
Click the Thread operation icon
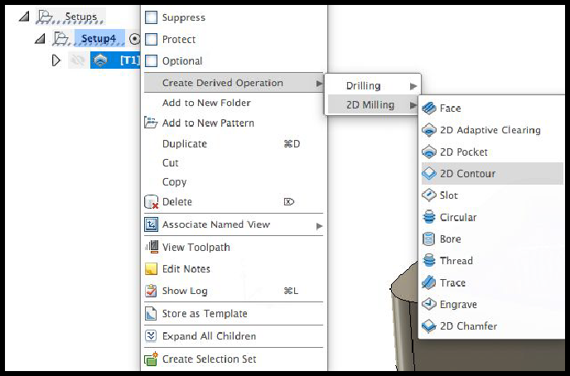429,261
